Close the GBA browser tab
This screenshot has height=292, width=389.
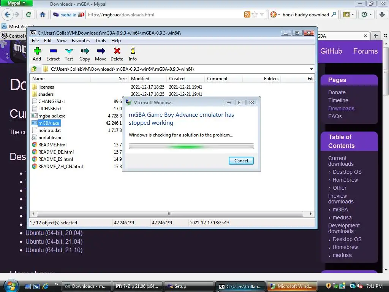click(365, 36)
